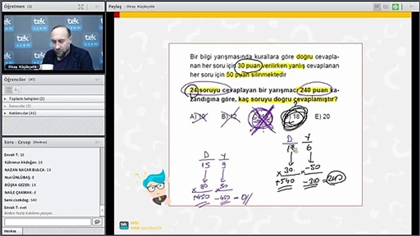Click the teacher webcam video
Image resolution: width=420 pixels, height=236 pixels.
(53, 42)
